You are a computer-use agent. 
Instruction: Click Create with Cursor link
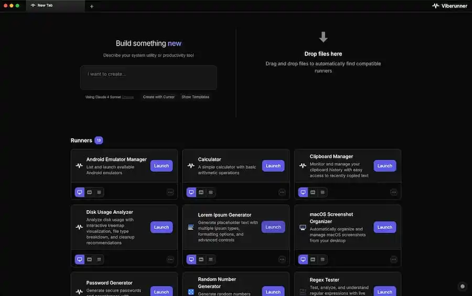click(x=158, y=97)
